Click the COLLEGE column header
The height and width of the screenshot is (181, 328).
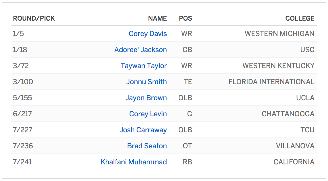tap(300, 19)
